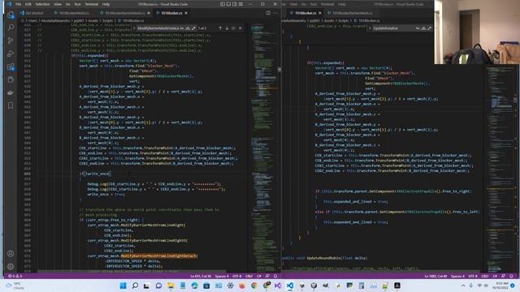
Task: Open Customize Layout menu in title bar
Action: pos(240,4)
